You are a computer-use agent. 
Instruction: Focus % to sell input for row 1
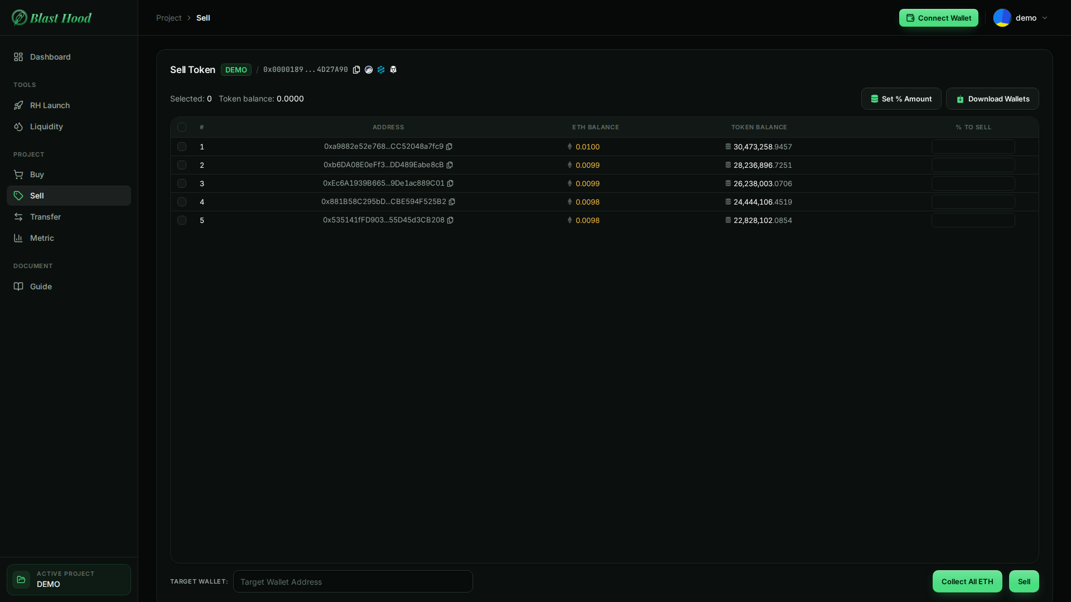(973, 147)
